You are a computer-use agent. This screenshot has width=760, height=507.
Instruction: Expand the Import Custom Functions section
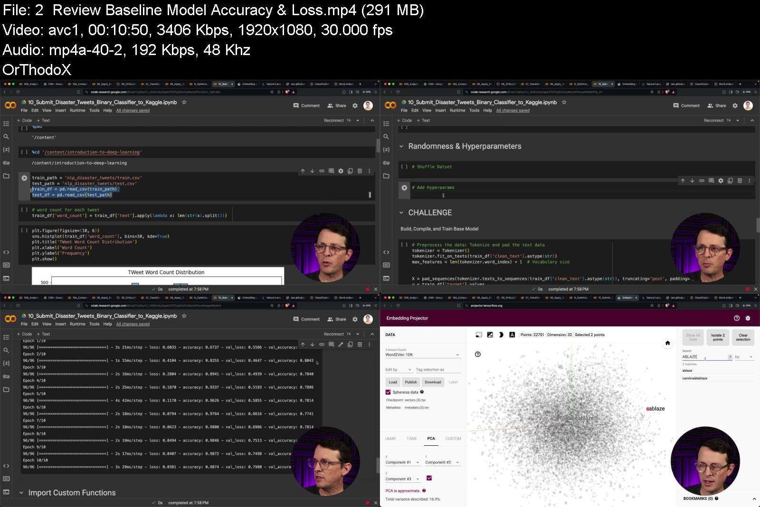pos(21,493)
